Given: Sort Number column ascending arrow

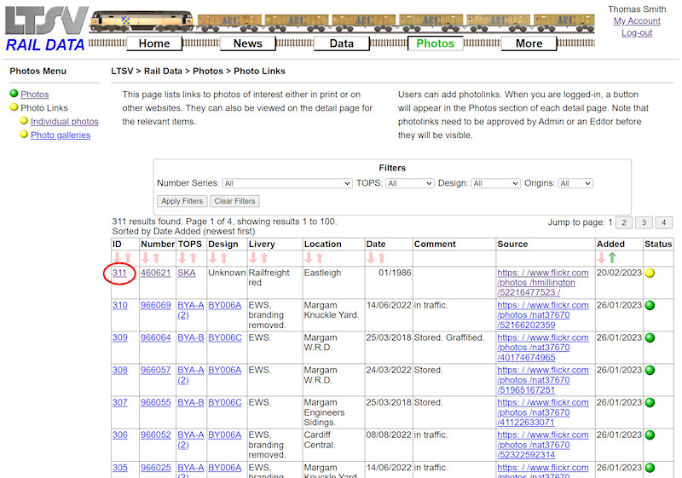Looking at the screenshot, I should click(156, 257).
